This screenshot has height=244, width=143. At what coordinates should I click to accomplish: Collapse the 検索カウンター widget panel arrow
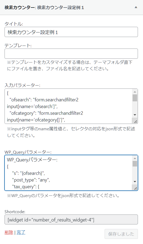pyautogui.click(x=136, y=7)
